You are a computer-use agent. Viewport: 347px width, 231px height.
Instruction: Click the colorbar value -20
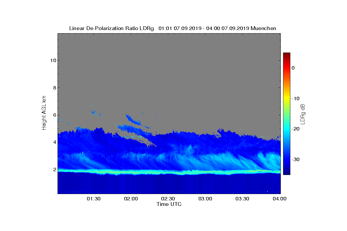(x=295, y=129)
